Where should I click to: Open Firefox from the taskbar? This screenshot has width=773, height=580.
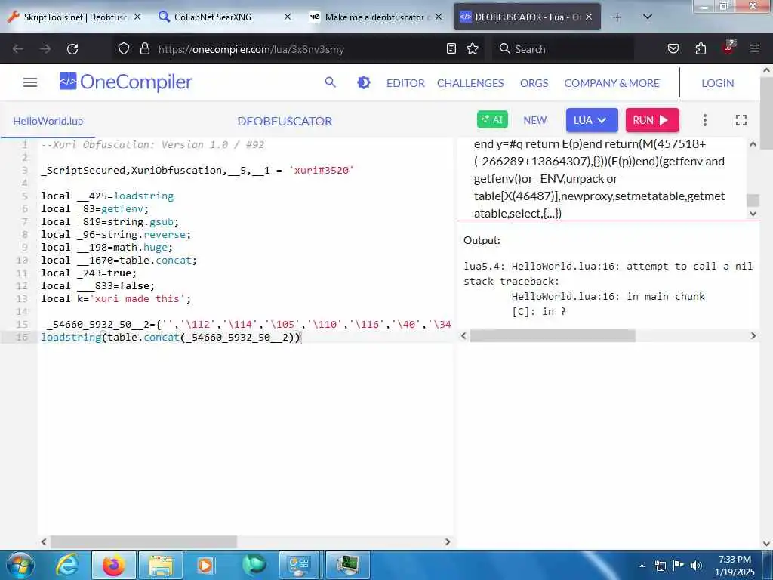click(x=113, y=565)
